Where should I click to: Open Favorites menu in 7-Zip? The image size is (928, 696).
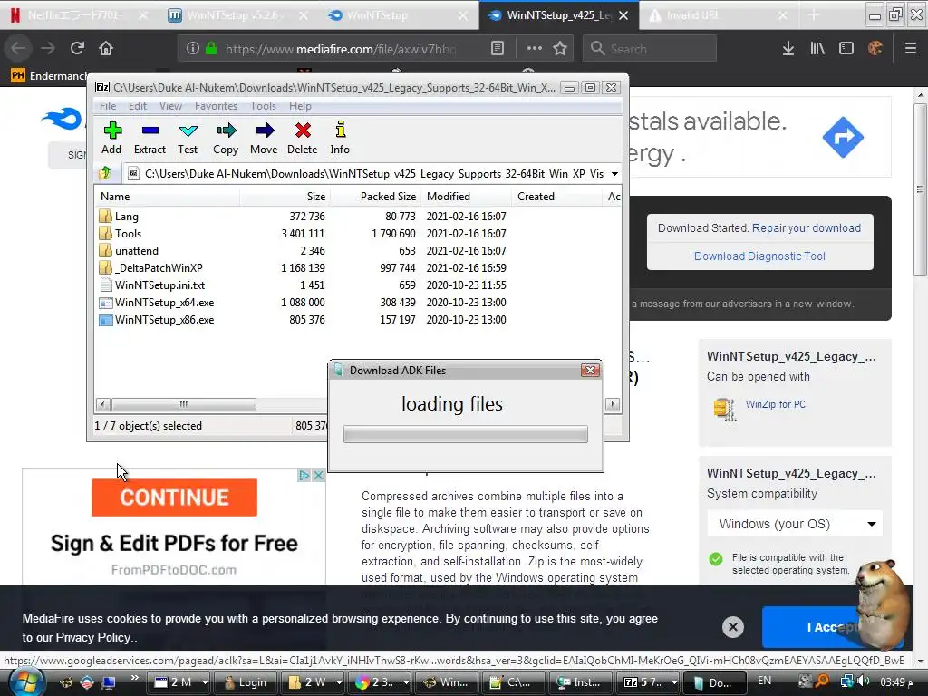click(216, 106)
